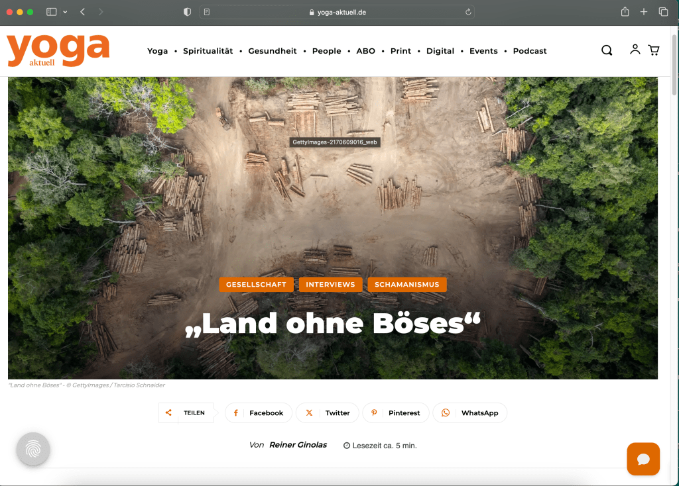The height and width of the screenshot is (486, 679).
Task: Share the article via WhatsApp
Action: 470,413
